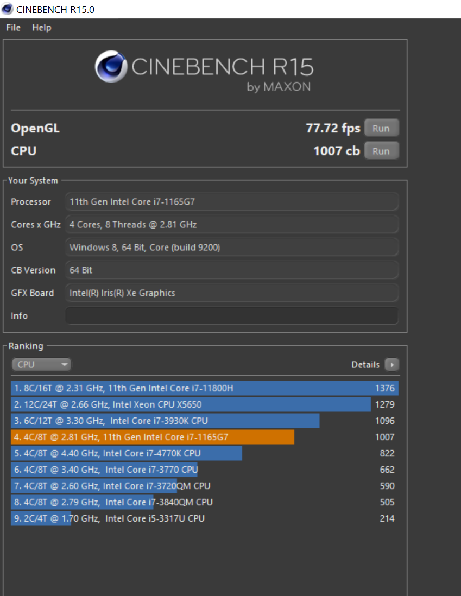Click the score 214 in ranking
Screen dimensions: 461x596
click(x=387, y=518)
